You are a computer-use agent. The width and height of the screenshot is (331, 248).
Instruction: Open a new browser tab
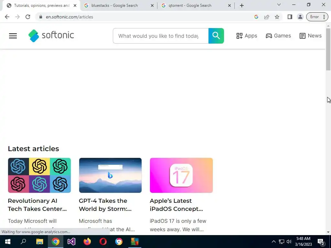(242, 5)
